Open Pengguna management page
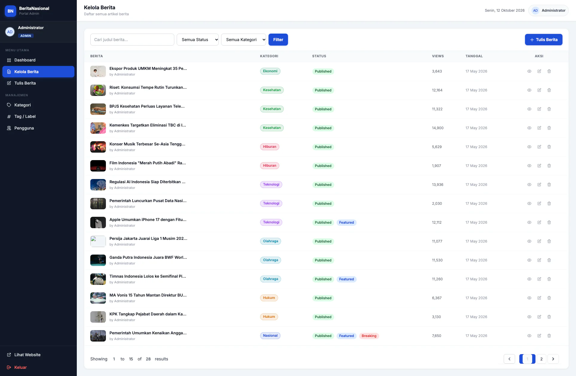The width and height of the screenshot is (576, 376). [x=38, y=128]
